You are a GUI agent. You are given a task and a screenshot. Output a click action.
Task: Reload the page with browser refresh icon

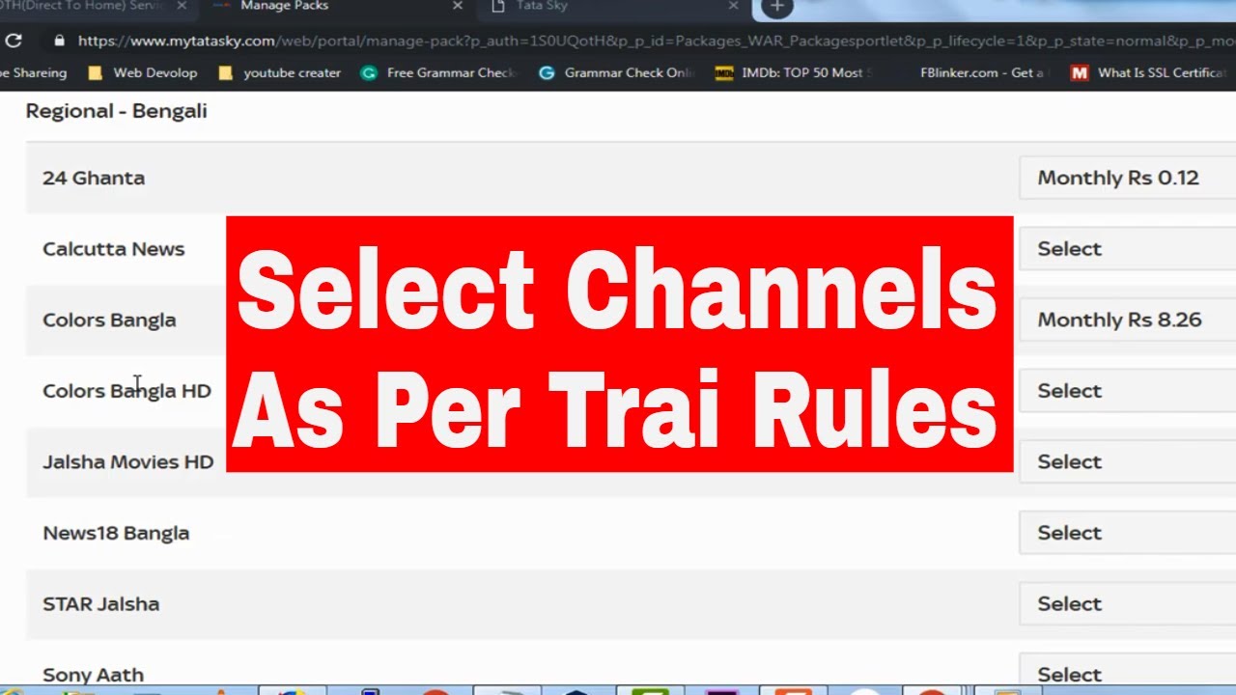[13, 41]
